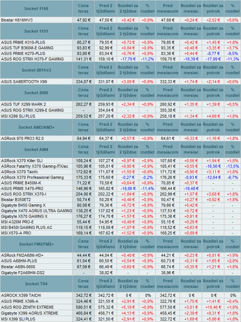Click Biostar A68N-5600 name
Viewport: 241px width, 322px height.
click(18, 267)
